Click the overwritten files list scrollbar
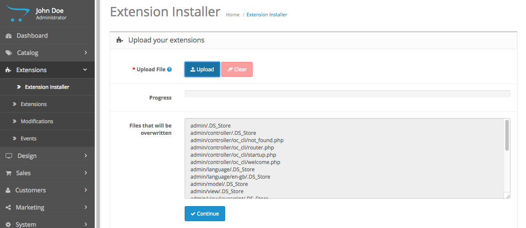Image resolution: width=526 pixels, height=228 pixels. click(x=507, y=136)
